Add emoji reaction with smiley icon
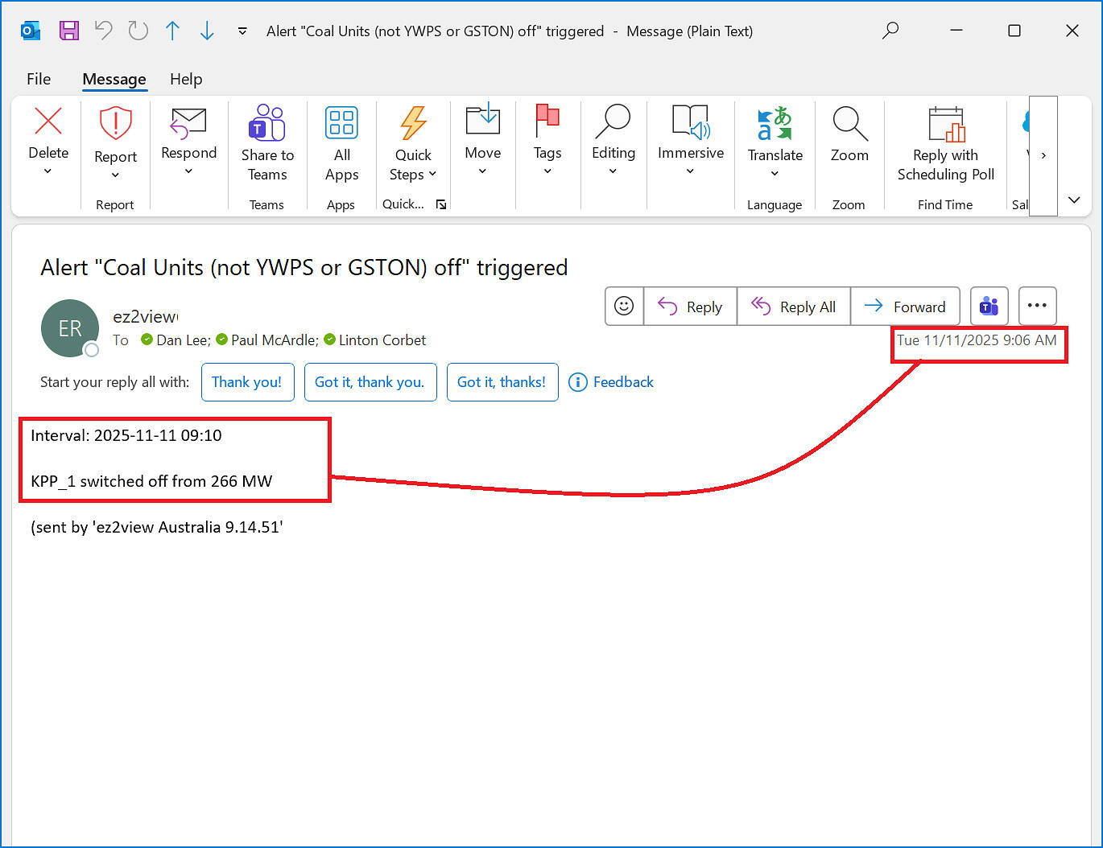 pos(624,307)
